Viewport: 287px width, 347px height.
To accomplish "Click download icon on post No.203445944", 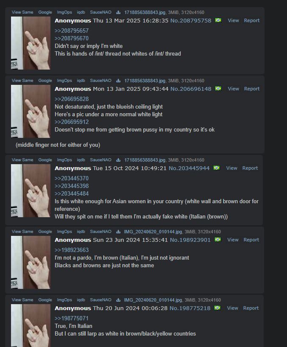I will click(x=118, y=160).
